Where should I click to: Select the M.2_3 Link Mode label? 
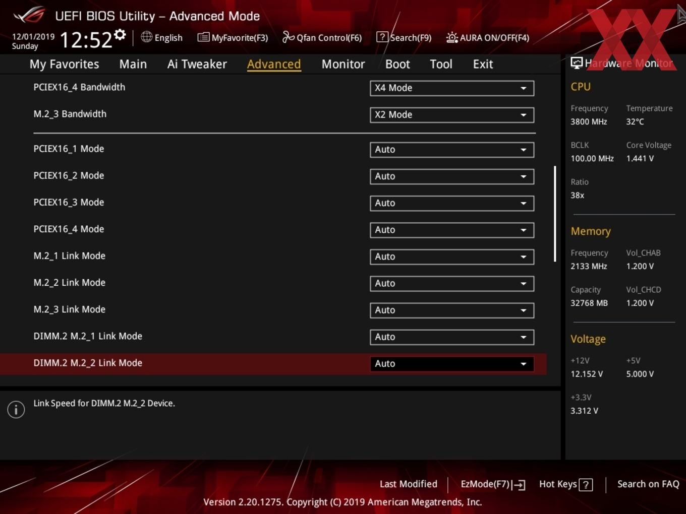(70, 309)
